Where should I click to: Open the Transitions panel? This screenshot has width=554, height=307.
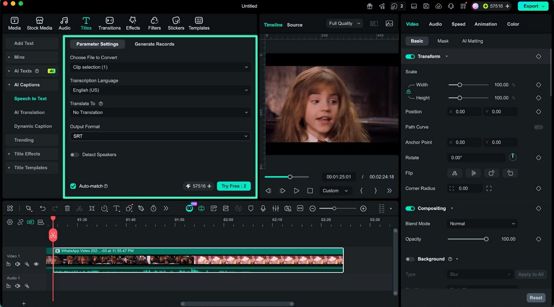pos(110,23)
